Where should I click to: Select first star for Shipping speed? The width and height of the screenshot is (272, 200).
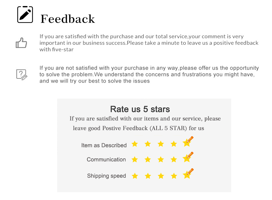click(x=135, y=176)
